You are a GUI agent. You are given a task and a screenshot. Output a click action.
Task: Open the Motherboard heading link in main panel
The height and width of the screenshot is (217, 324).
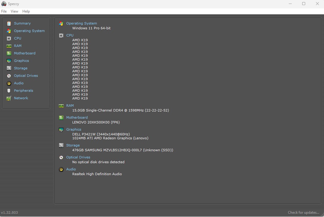click(77, 117)
